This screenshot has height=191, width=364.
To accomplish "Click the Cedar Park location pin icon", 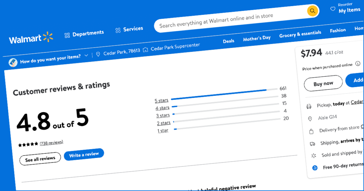I will tap(98, 55).
